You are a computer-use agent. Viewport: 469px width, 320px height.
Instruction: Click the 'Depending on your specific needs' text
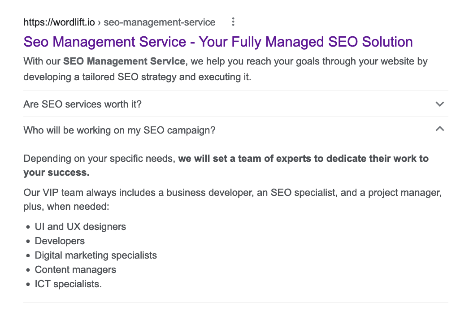point(100,159)
